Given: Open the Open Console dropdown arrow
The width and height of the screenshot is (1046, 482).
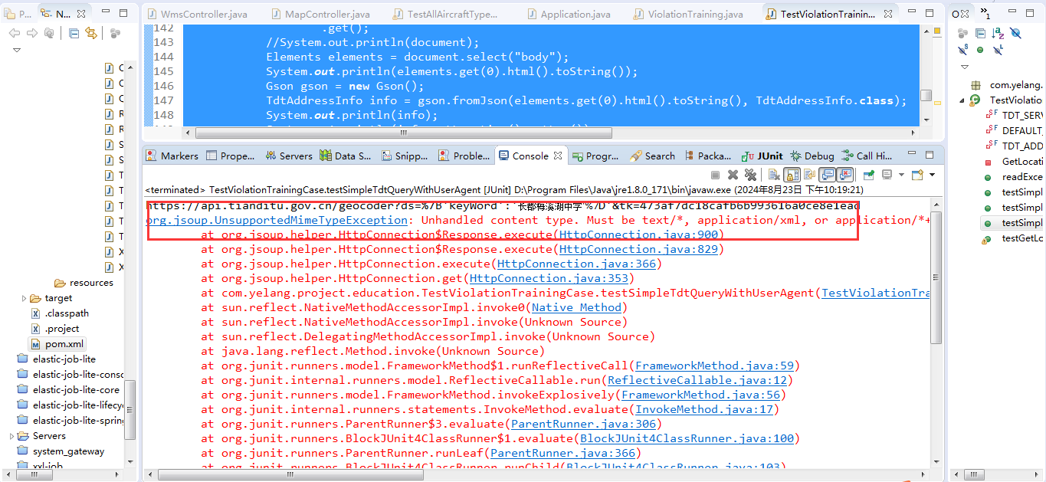Looking at the screenshot, I should click(932, 175).
